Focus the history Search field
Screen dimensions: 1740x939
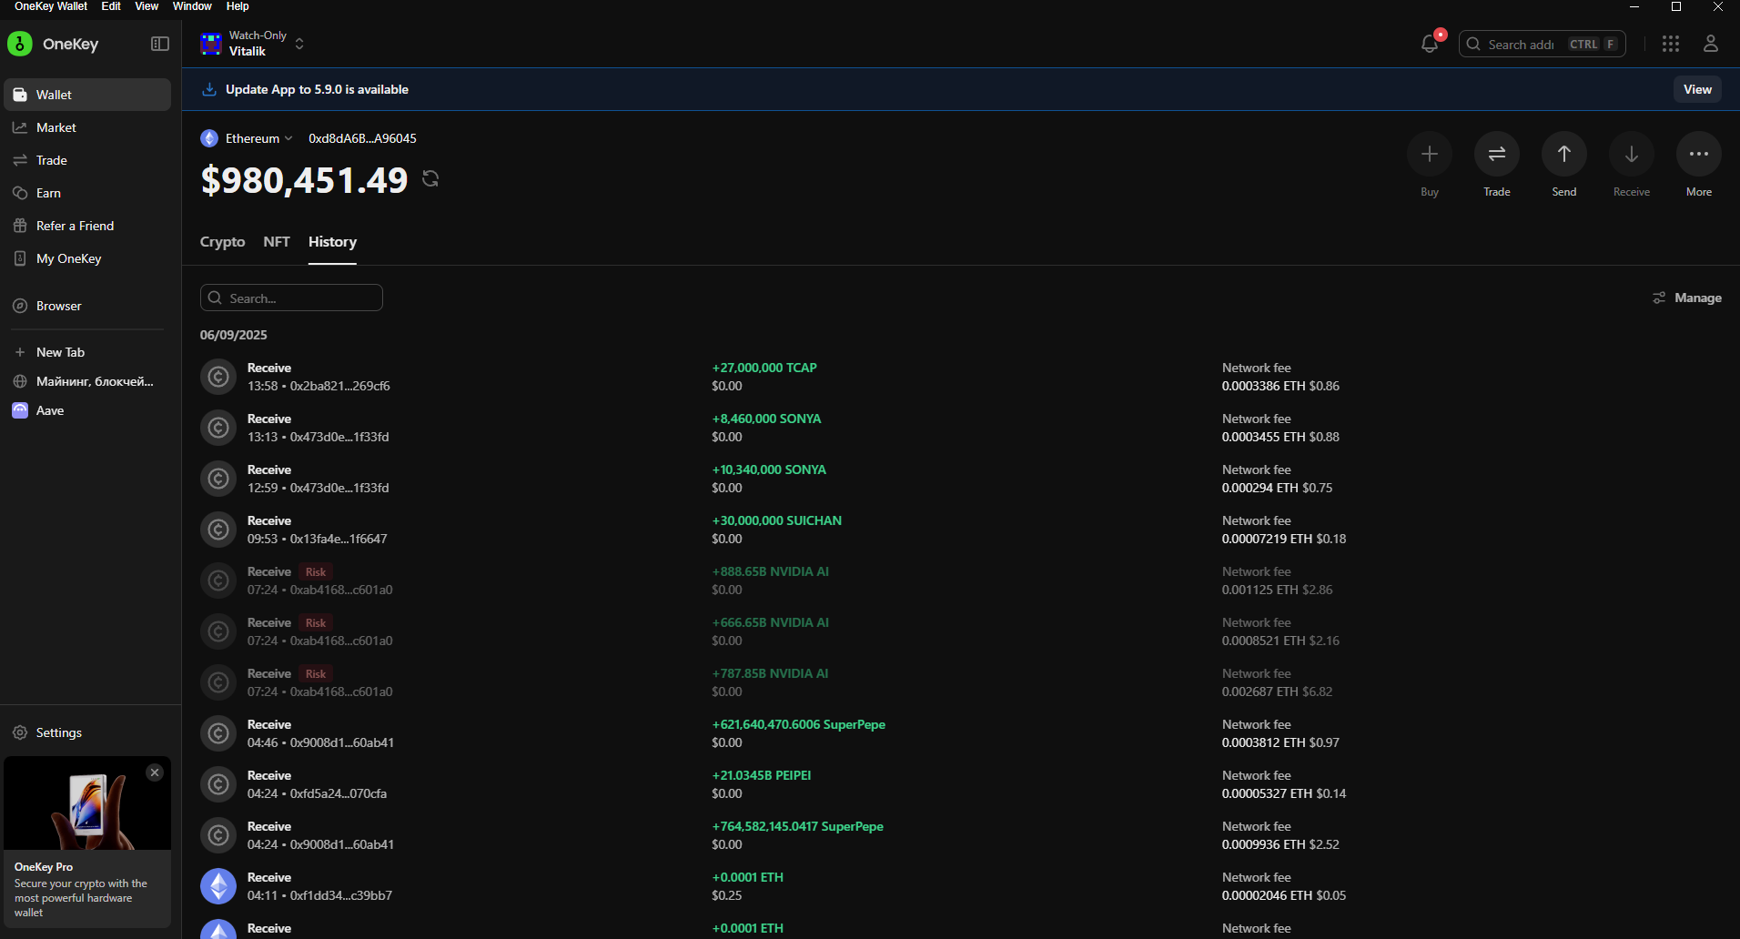[x=291, y=298]
